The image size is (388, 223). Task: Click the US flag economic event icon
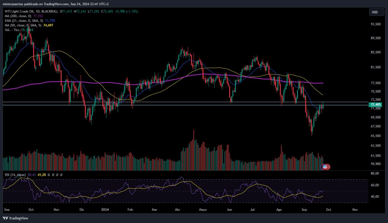coord(325,167)
